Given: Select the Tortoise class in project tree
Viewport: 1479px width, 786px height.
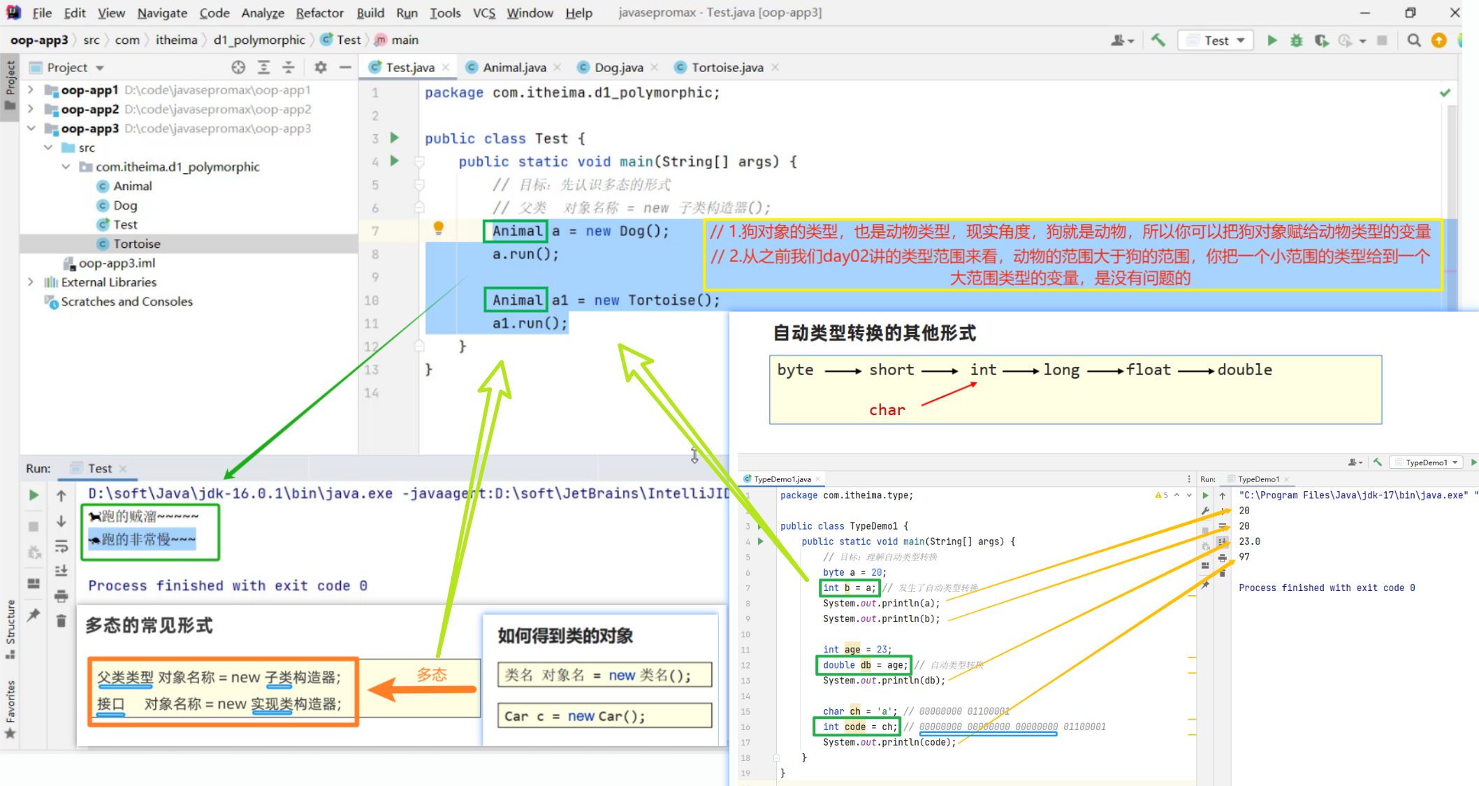Looking at the screenshot, I should [136, 244].
